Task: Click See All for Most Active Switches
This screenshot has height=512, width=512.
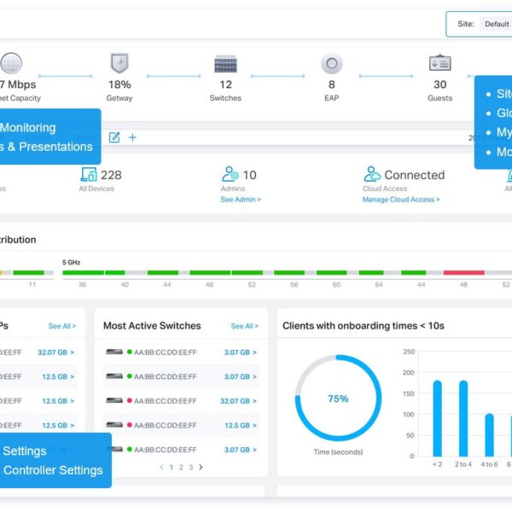Action: (245, 326)
